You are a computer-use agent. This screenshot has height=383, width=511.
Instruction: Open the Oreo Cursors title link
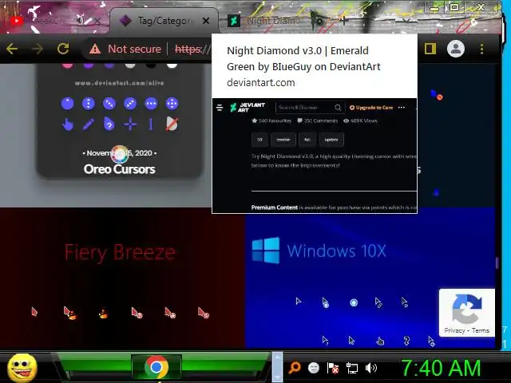119,169
